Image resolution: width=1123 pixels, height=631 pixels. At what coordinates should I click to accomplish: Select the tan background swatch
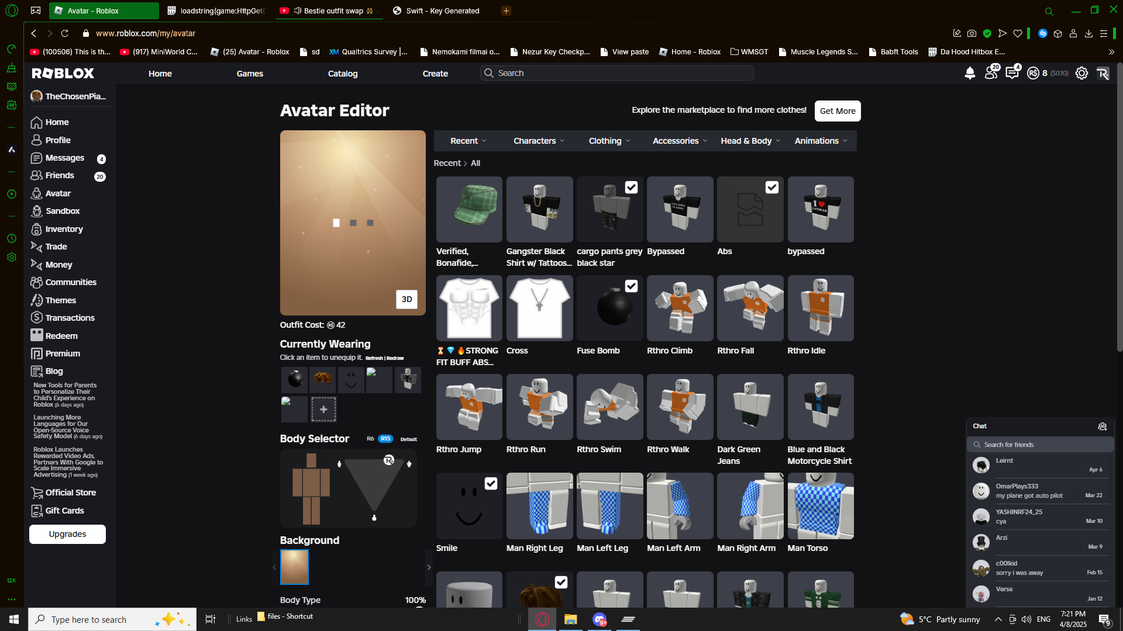point(294,567)
